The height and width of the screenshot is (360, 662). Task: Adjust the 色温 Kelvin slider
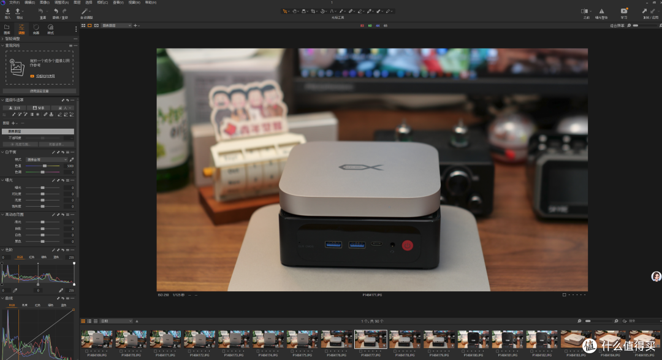[x=43, y=166]
